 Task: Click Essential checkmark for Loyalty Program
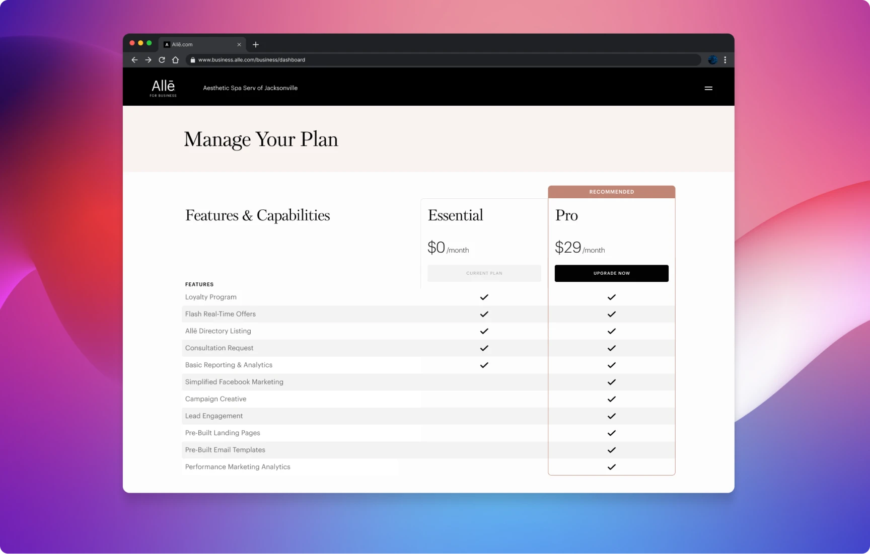click(x=484, y=297)
